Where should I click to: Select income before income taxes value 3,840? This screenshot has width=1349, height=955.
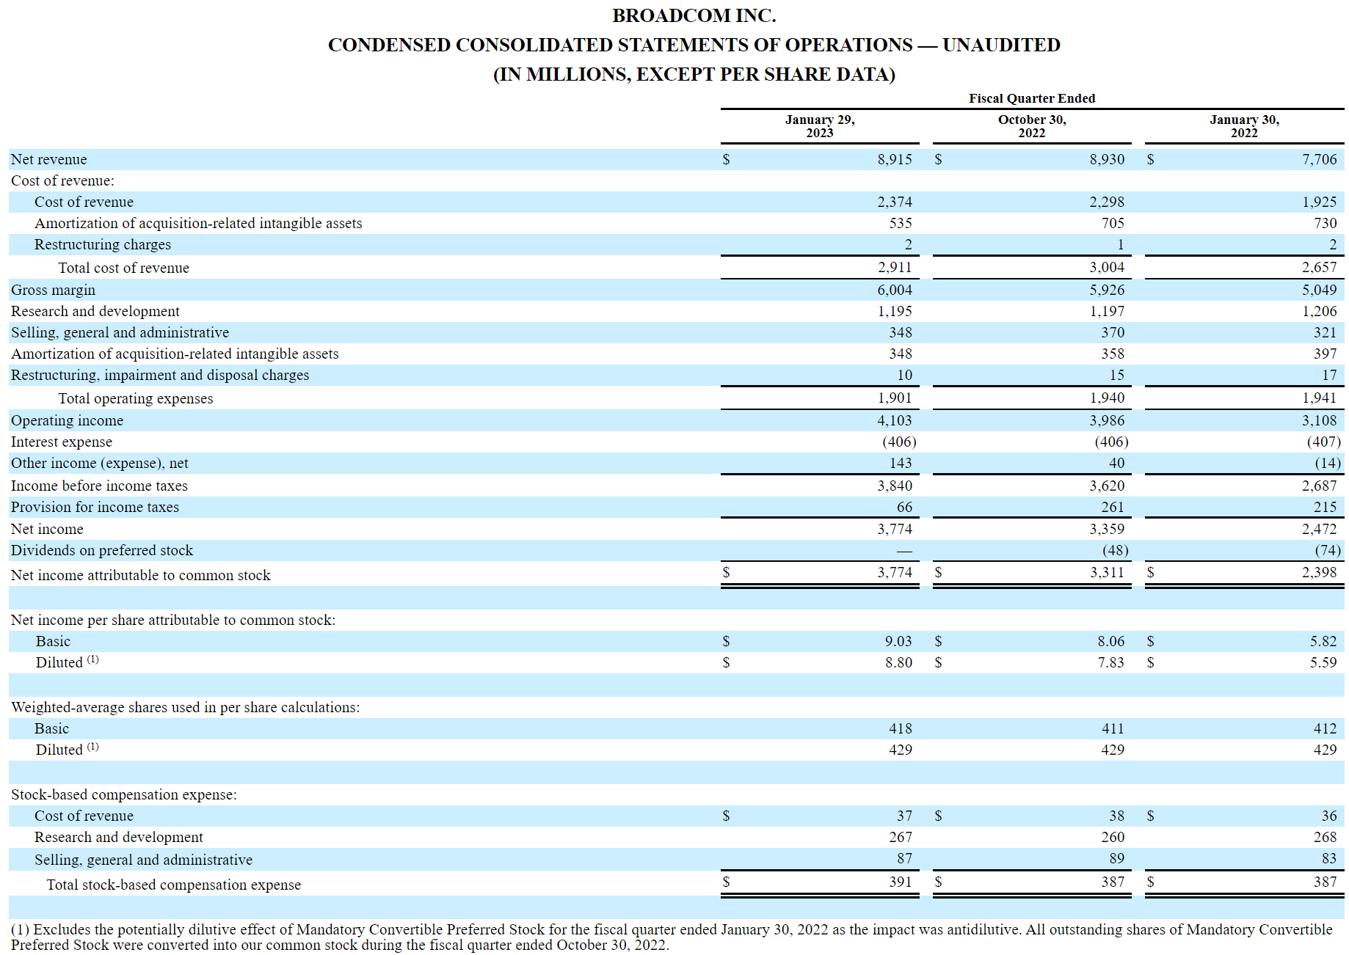[x=894, y=486]
